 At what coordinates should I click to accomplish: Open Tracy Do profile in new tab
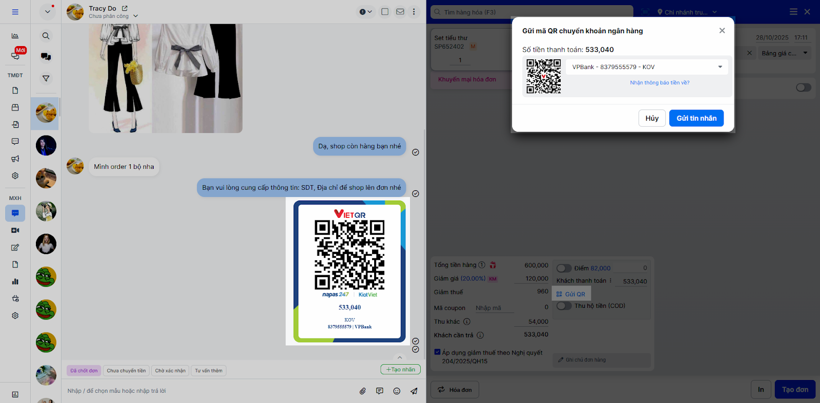(125, 8)
